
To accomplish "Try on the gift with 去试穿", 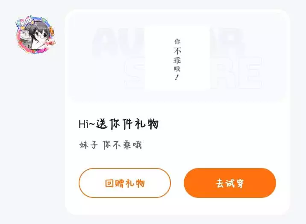I will tap(230, 183).
